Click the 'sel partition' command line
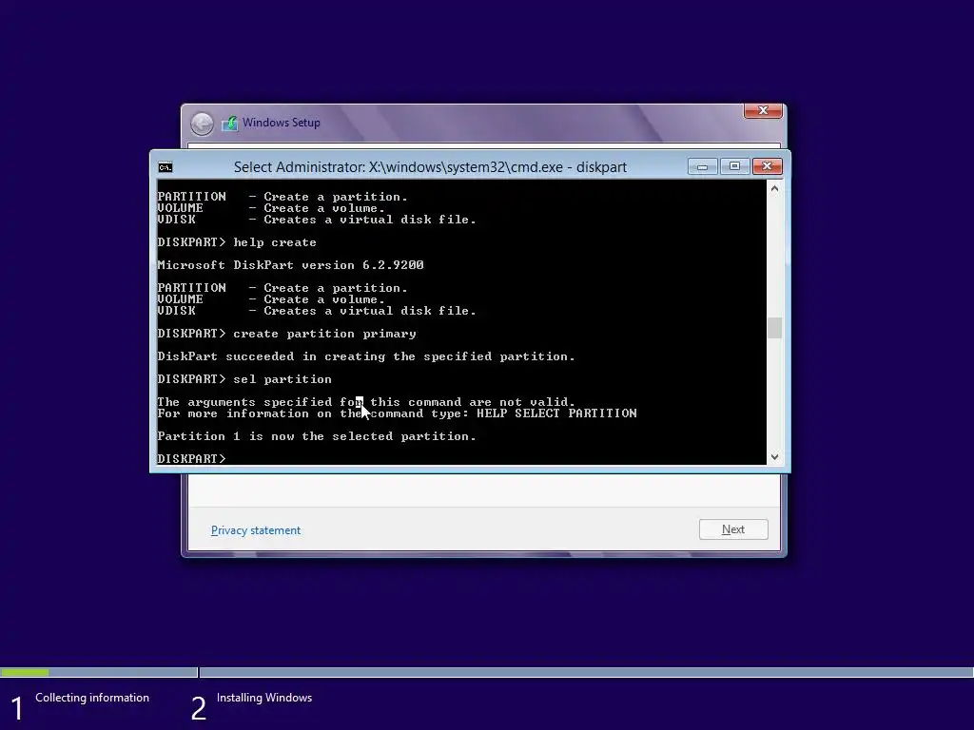The height and width of the screenshot is (730, 974). coord(244,379)
